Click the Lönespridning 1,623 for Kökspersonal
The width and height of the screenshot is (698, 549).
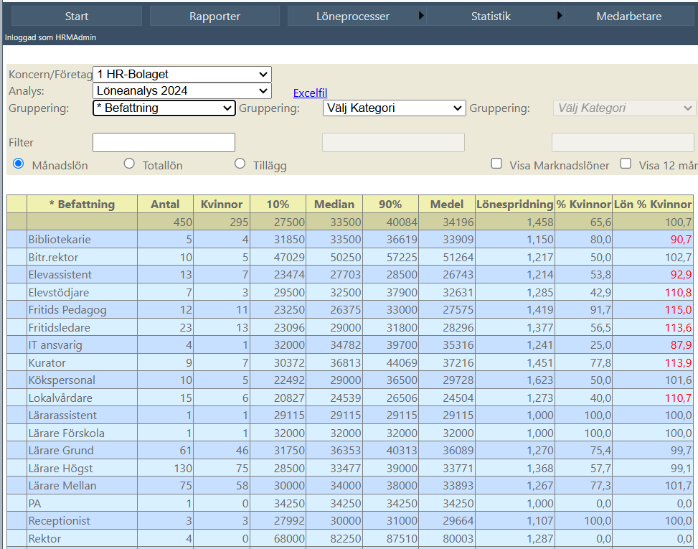tap(540, 380)
